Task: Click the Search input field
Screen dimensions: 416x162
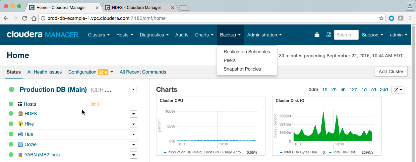Action: (x=346, y=35)
